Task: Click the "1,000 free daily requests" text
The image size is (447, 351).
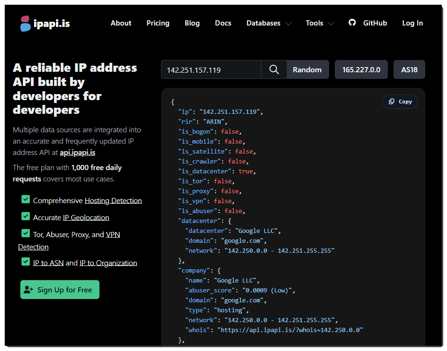Action: 67,173
